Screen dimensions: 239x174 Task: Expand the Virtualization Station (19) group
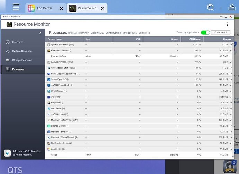231,68
